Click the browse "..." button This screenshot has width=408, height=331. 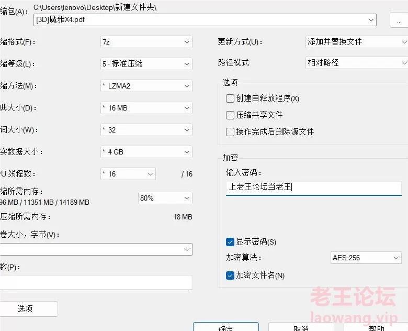click(399, 20)
